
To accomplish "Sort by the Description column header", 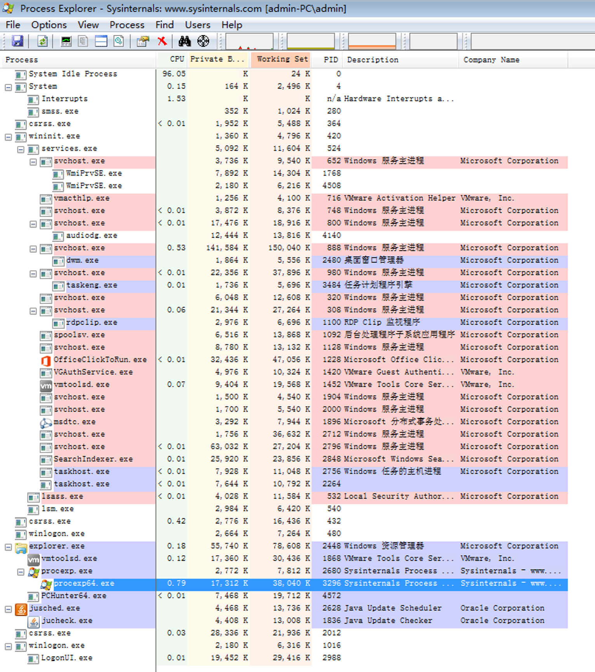I will point(401,60).
